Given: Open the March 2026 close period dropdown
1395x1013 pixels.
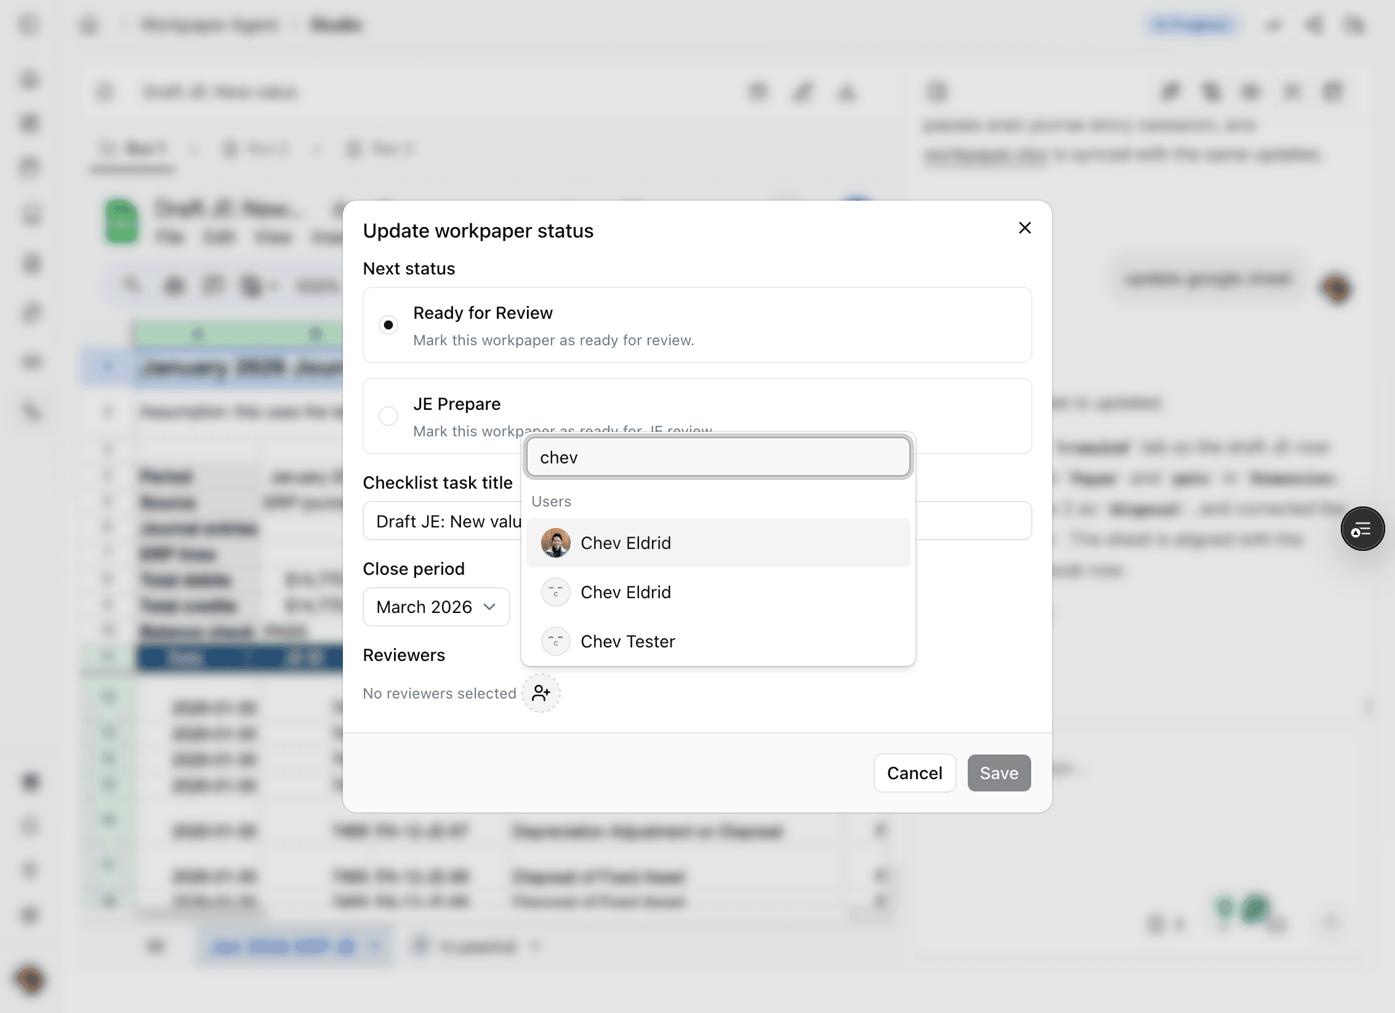Looking at the screenshot, I should click(x=436, y=607).
